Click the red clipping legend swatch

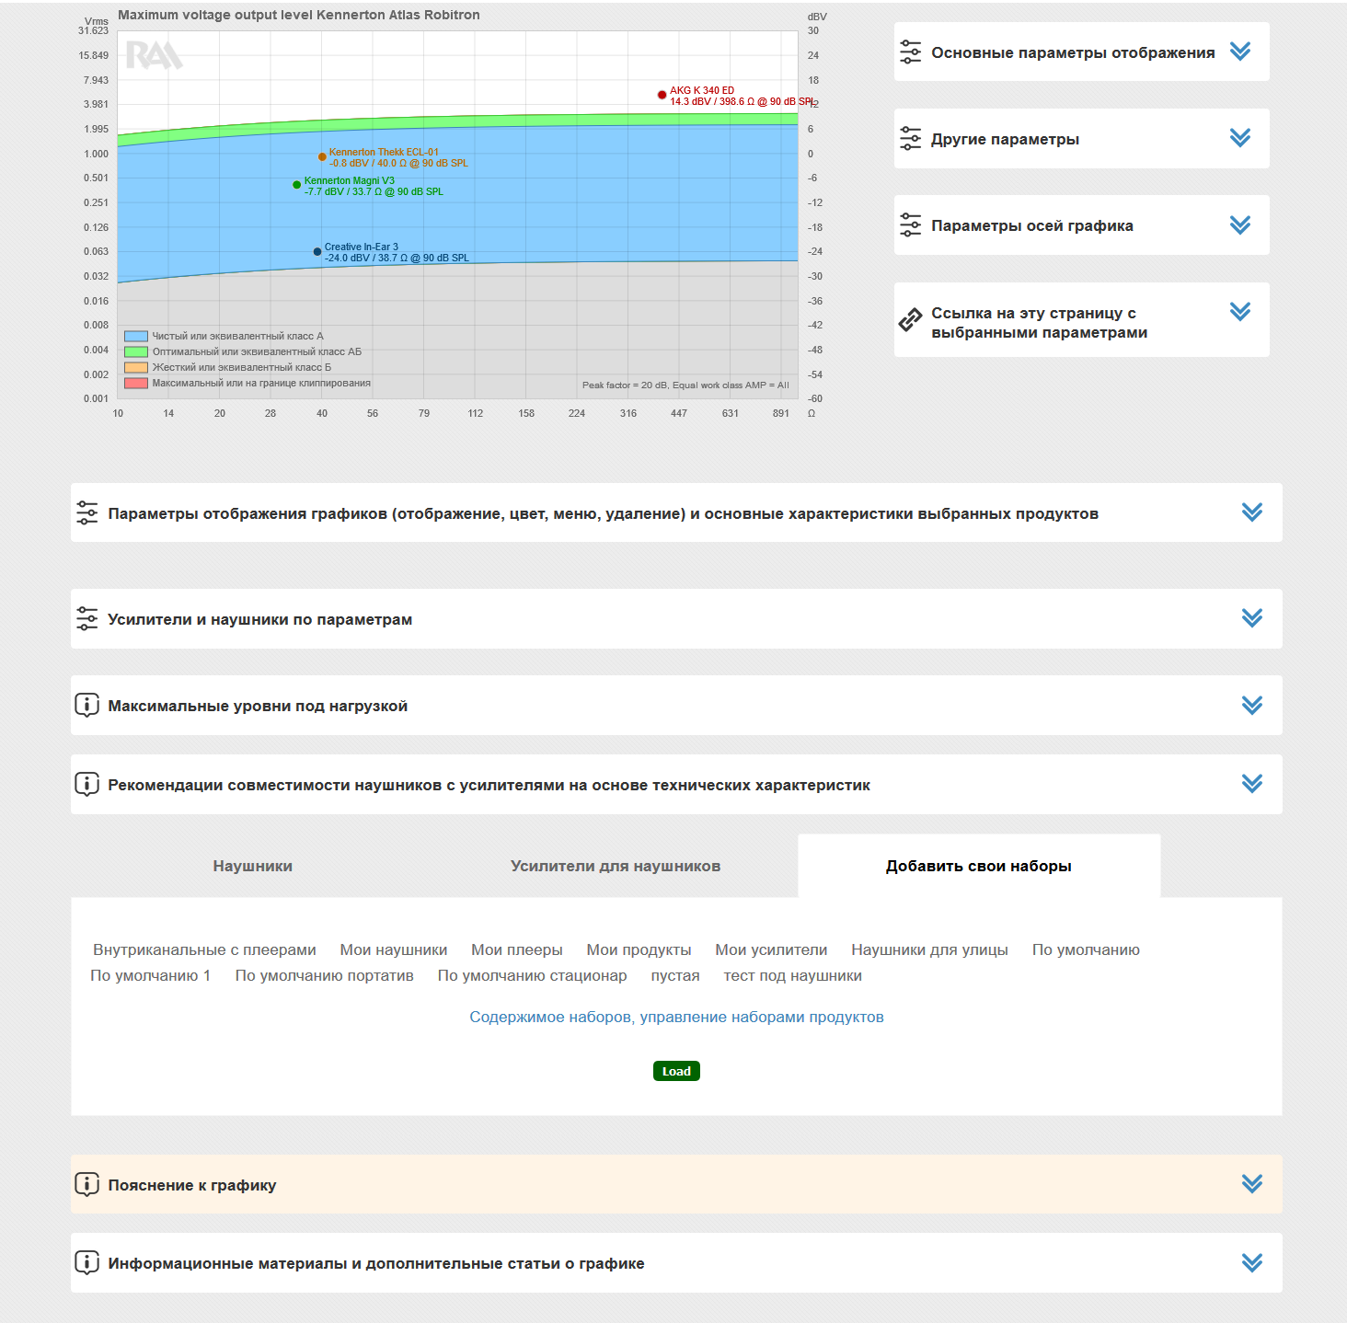coord(136,383)
